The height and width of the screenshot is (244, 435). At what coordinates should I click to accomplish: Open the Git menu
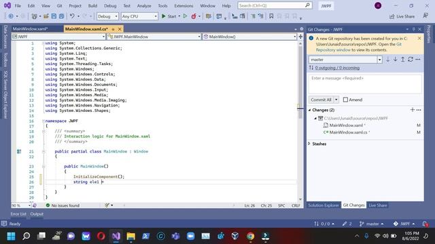pos(59,5)
